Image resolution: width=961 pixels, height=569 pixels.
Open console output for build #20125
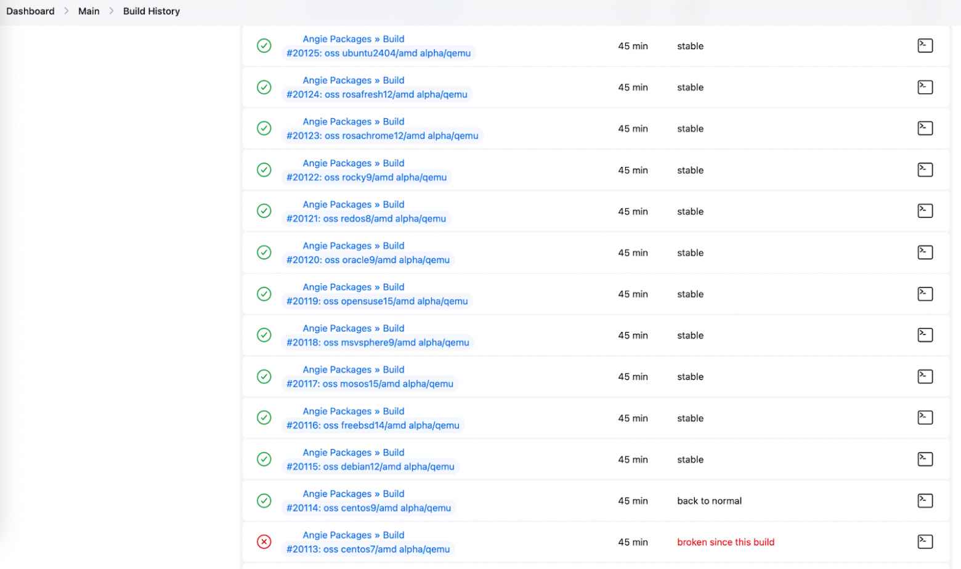[925, 46]
